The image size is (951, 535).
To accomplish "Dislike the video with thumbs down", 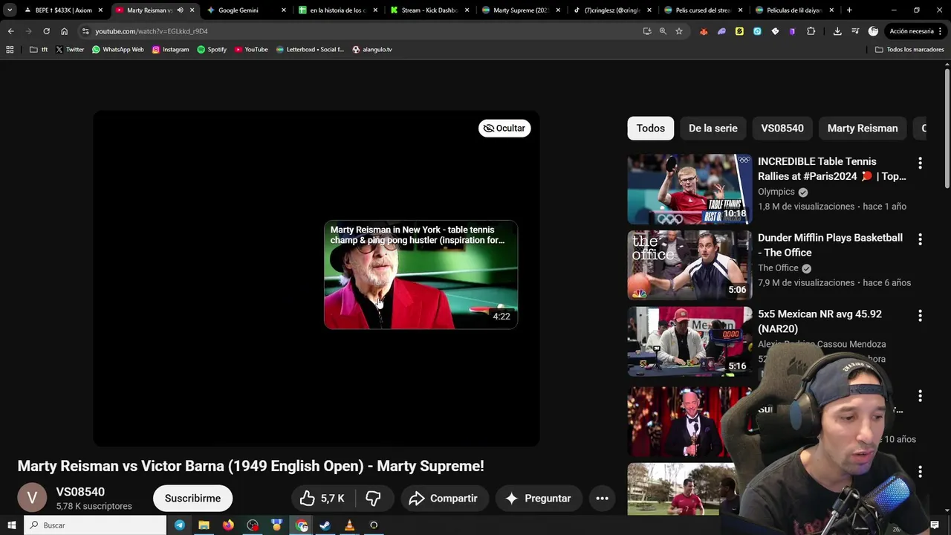I will (x=373, y=499).
